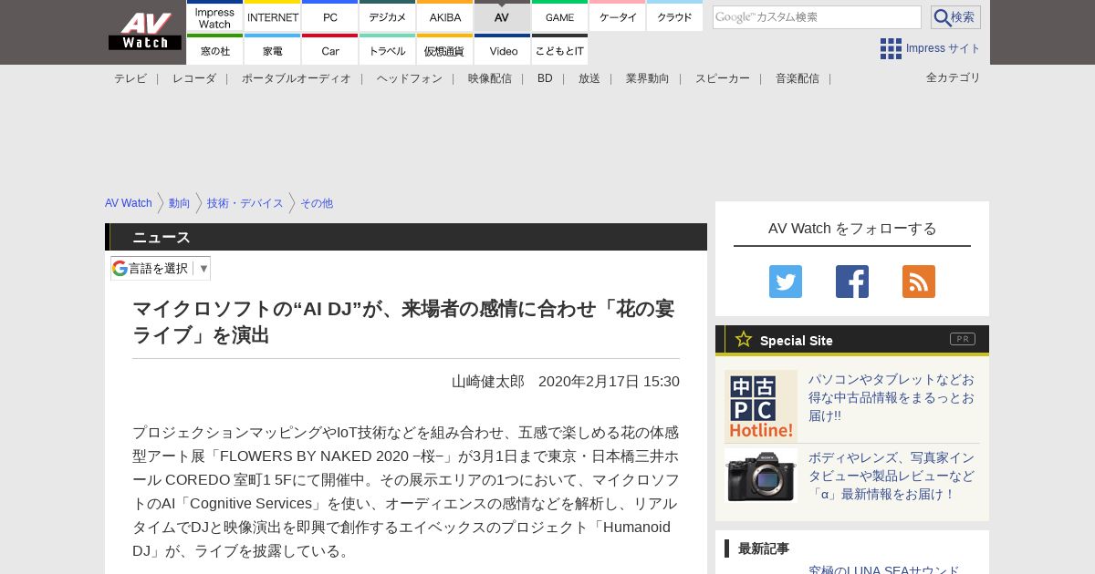Open the 業界動向 category
The image size is (1095, 574).
[648, 78]
